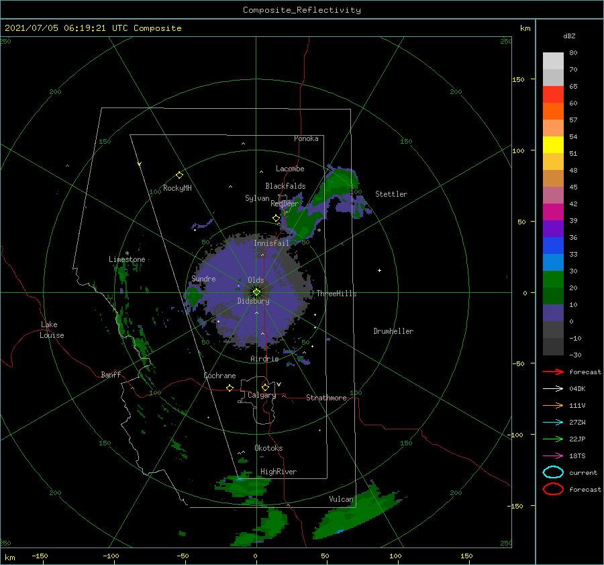Click the ThreeHills label
This screenshot has width=604, height=565.
(336, 294)
